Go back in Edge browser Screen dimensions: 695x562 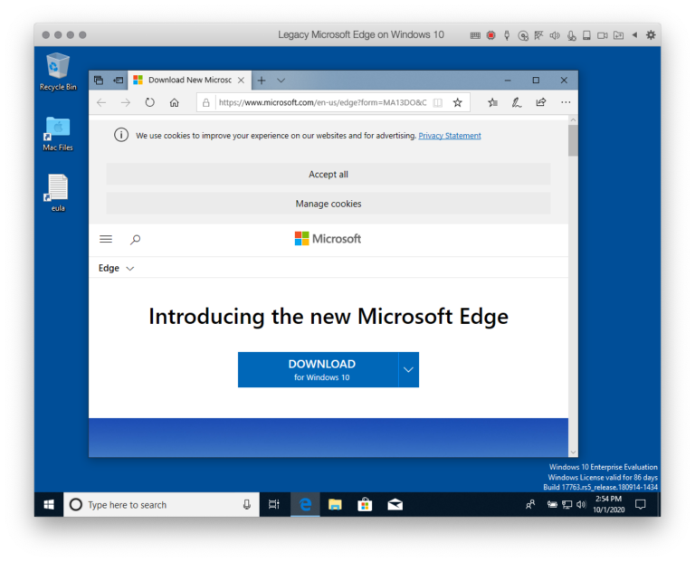click(x=101, y=103)
